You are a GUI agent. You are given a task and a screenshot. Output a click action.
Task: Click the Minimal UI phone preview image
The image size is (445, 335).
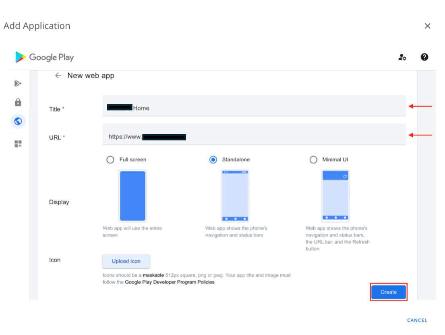click(x=335, y=196)
